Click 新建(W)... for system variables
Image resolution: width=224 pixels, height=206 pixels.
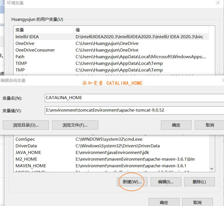click(132, 182)
